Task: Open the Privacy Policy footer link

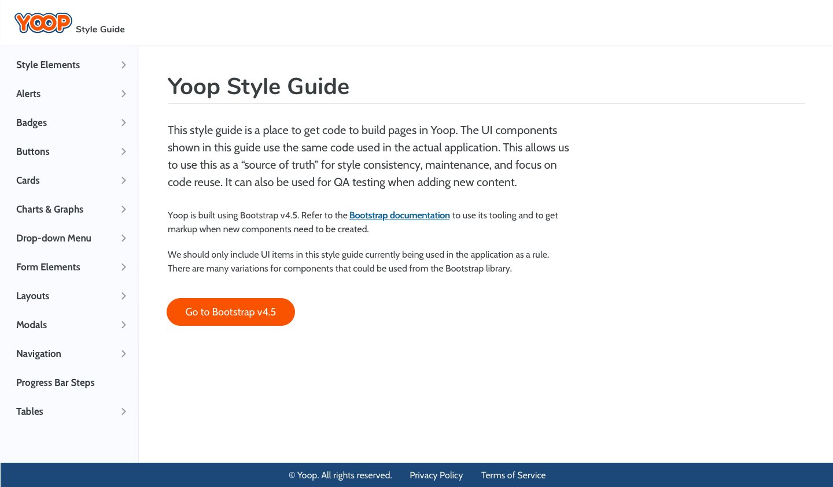Action: (x=436, y=475)
